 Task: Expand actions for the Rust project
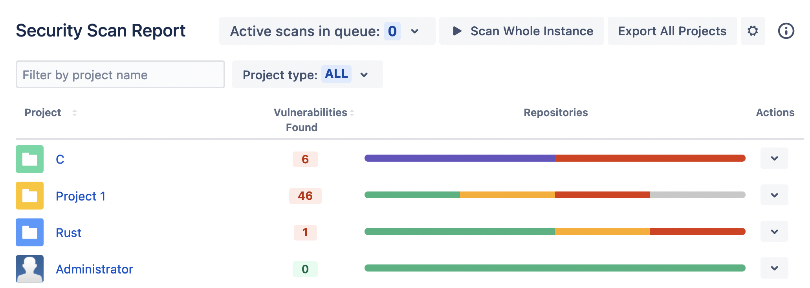click(x=774, y=231)
